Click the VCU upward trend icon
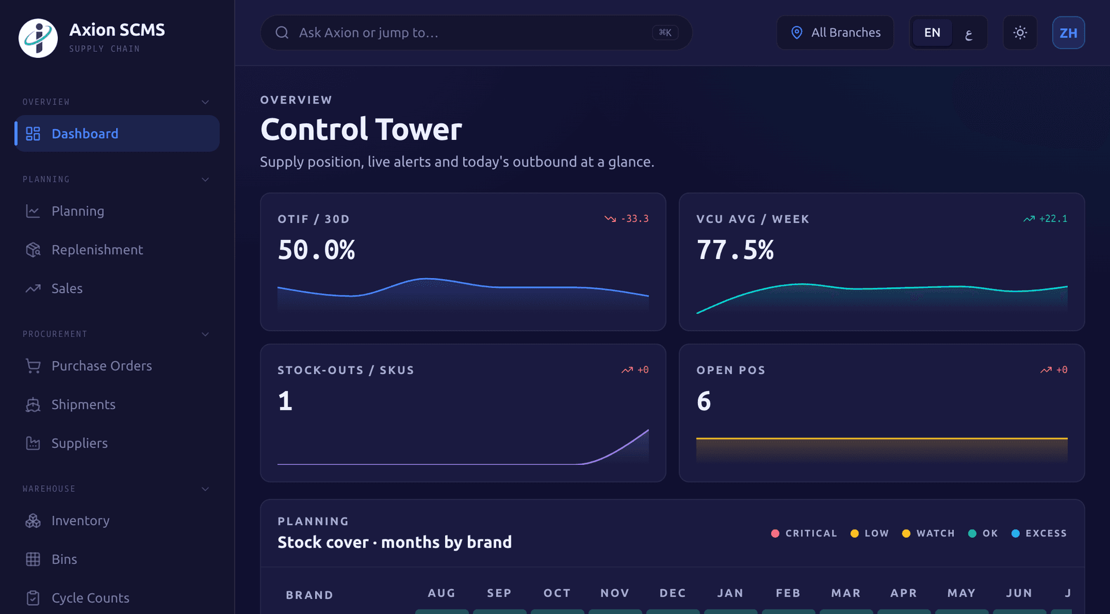Screen dimensions: 1110x614 (1029, 219)
